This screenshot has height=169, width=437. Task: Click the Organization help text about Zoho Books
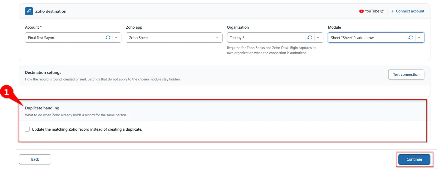click(x=272, y=50)
